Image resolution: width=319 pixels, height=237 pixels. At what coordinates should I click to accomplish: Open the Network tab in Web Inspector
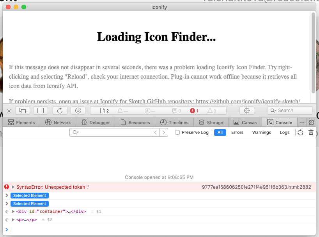point(58,122)
